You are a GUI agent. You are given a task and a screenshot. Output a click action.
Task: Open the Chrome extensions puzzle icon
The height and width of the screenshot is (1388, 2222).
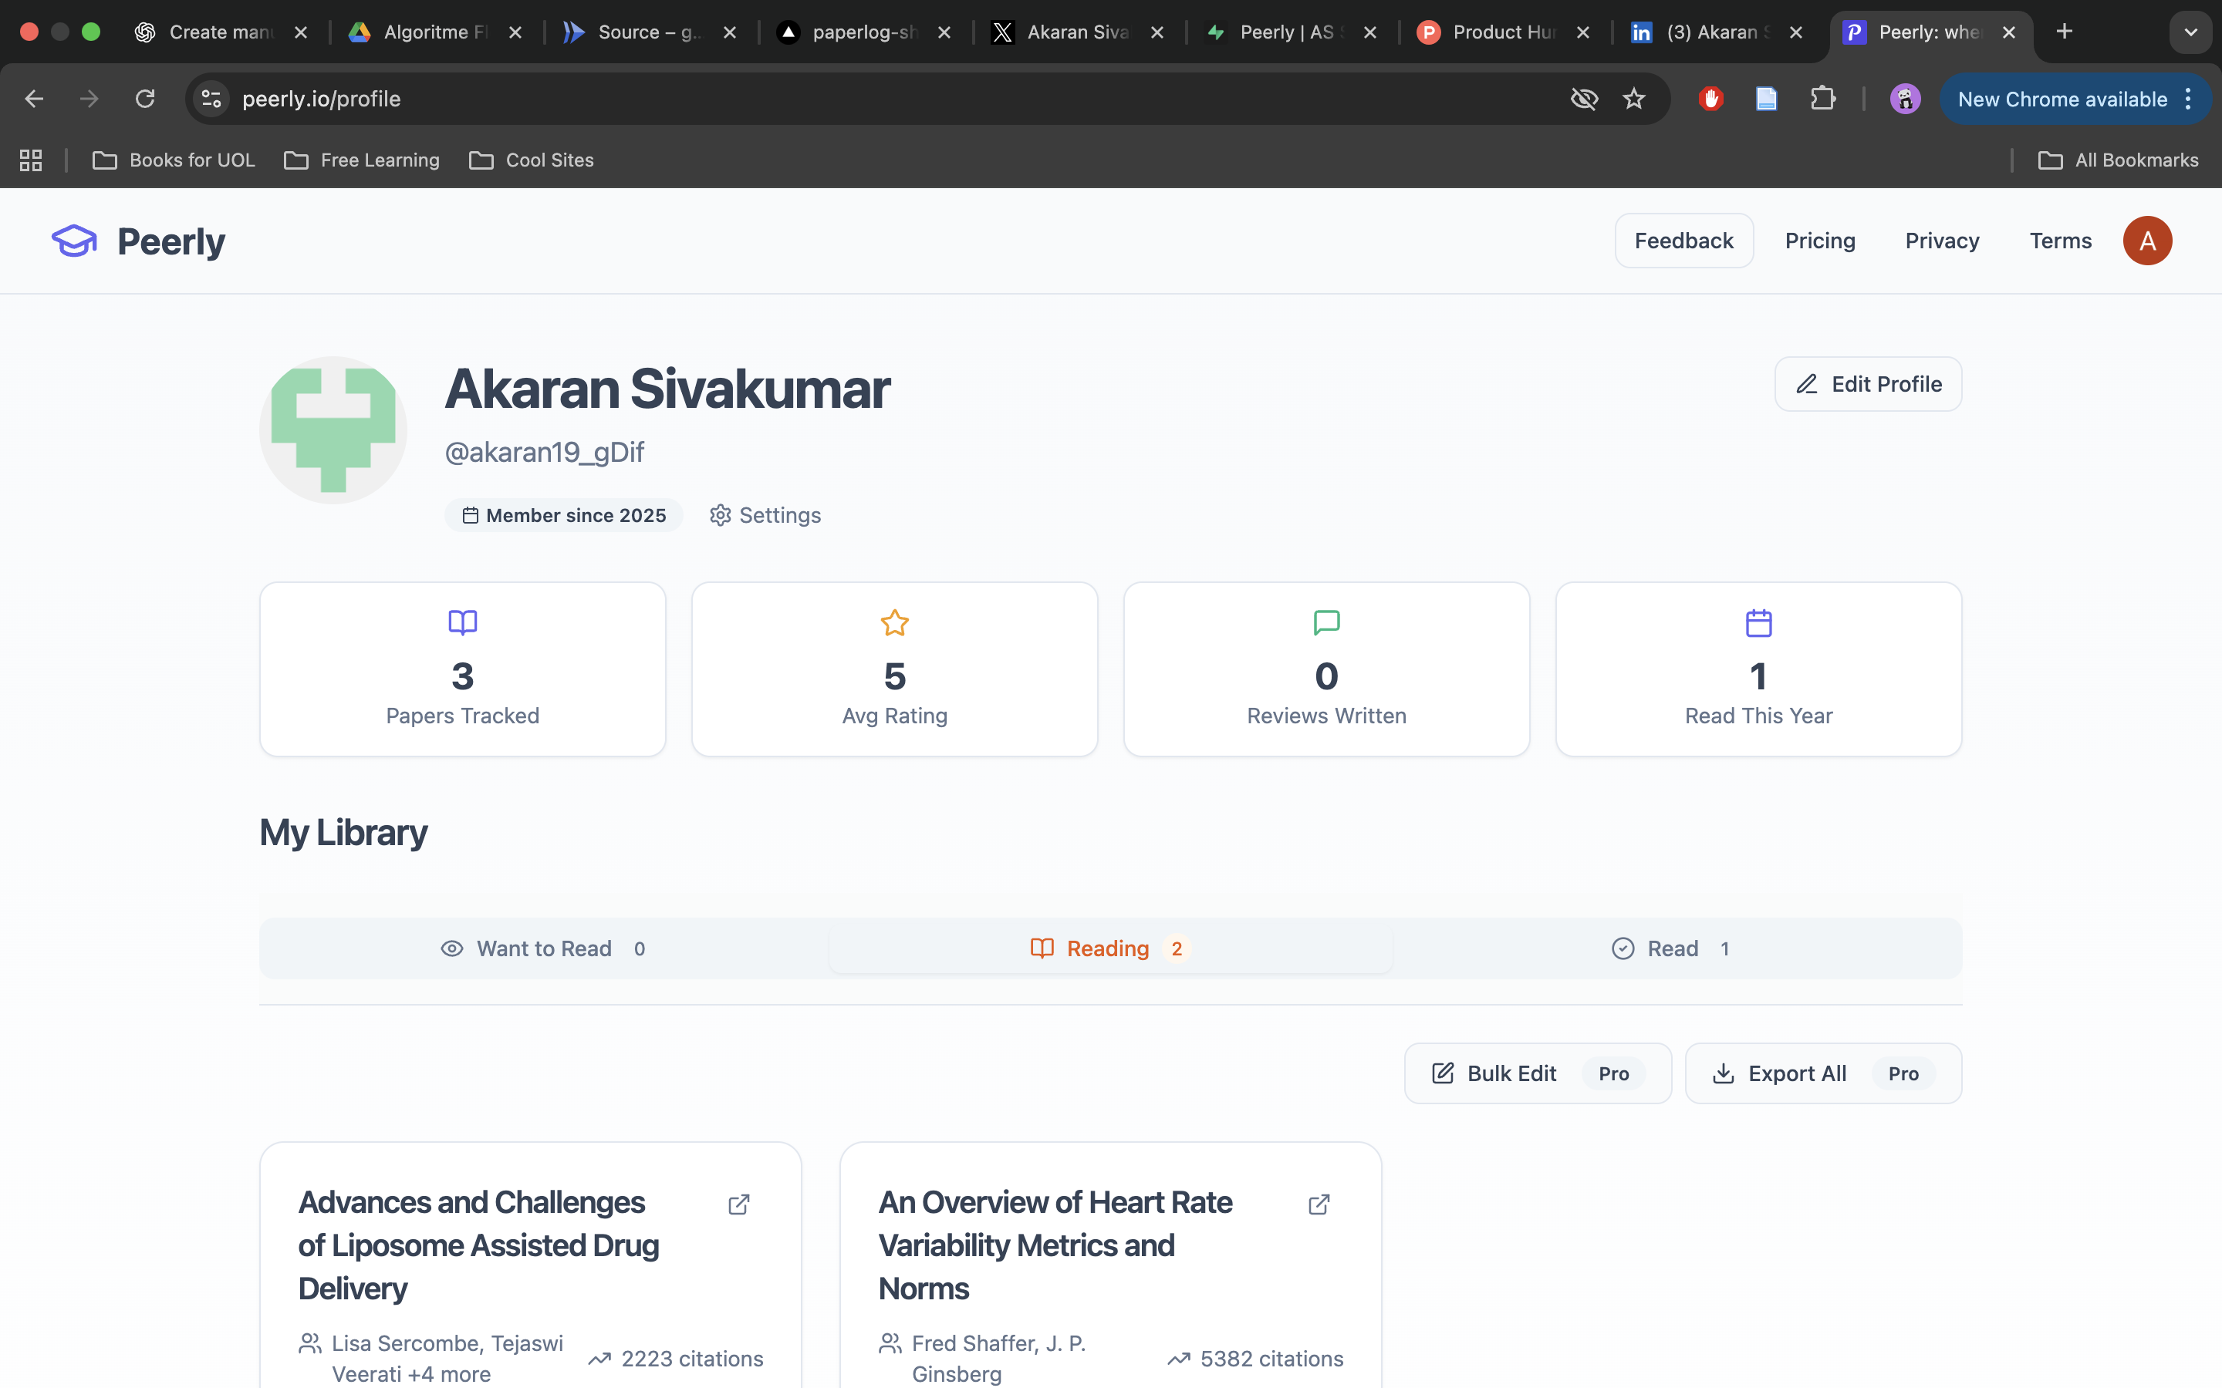pyautogui.click(x=1822, y=99)
